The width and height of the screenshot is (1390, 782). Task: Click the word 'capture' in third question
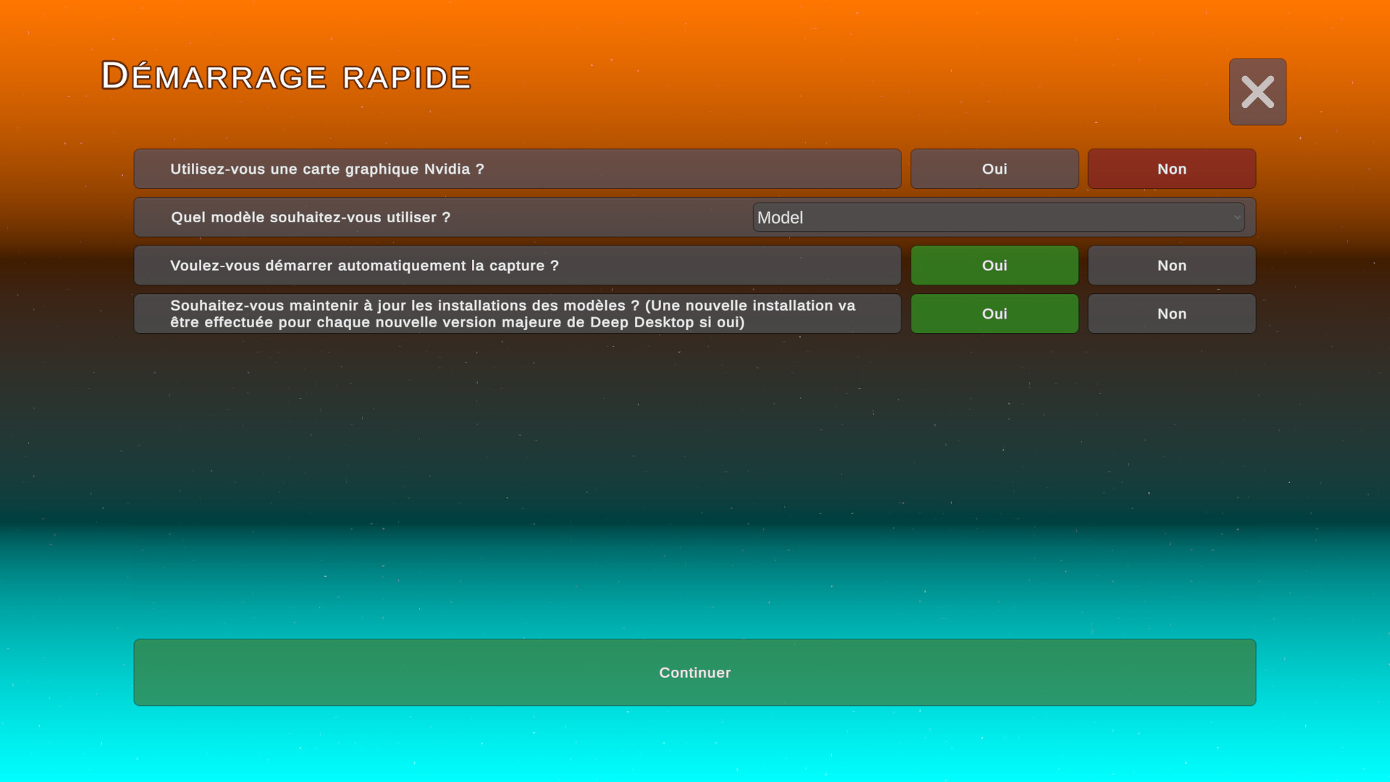pos(516,265)
